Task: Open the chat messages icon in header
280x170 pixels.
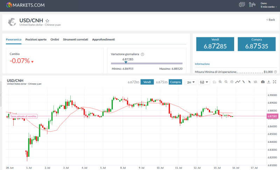Action: (x=241, y=5)
